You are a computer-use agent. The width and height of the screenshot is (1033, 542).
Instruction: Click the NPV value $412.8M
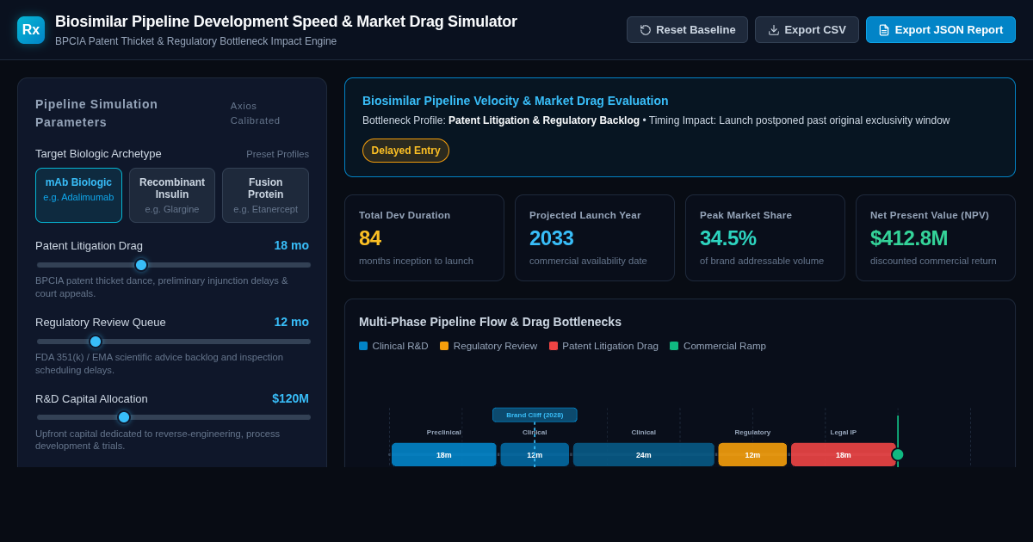(x=909, y=238)
